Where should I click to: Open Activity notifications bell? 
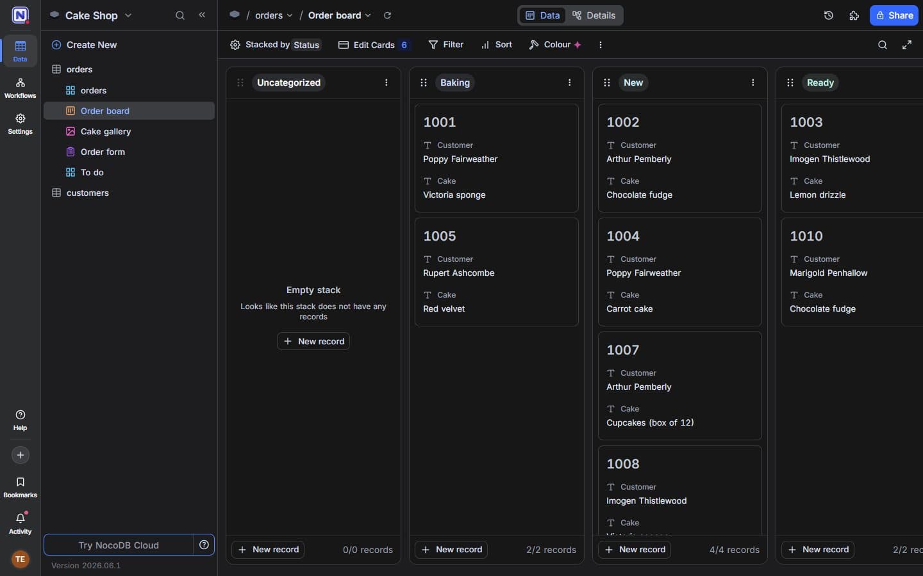tap(20, 524)
